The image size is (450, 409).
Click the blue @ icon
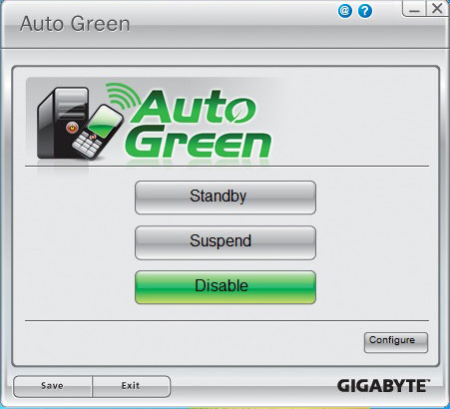point(345,11)
